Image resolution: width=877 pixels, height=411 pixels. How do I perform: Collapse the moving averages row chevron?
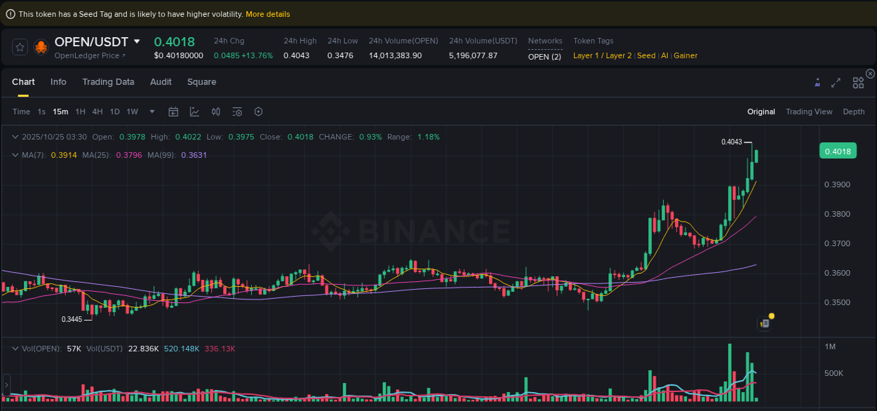(15, 154)
